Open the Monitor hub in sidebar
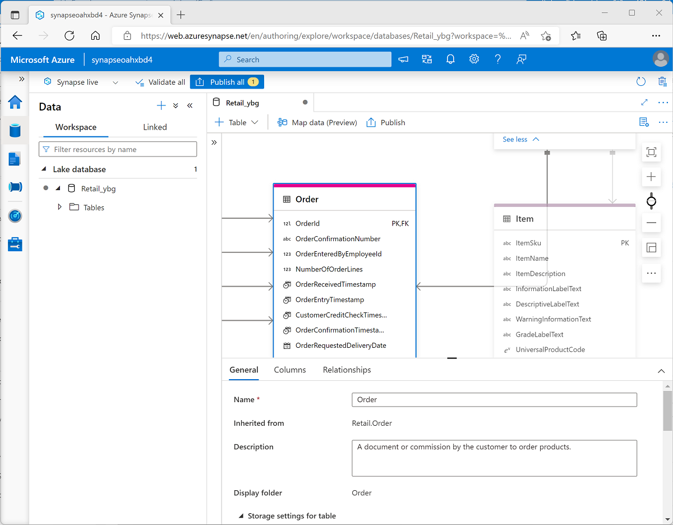Screen dimensions: 673x525 [x=15, y=215]
